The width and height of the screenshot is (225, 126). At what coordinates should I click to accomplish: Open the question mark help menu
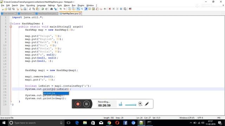(96, 6)
